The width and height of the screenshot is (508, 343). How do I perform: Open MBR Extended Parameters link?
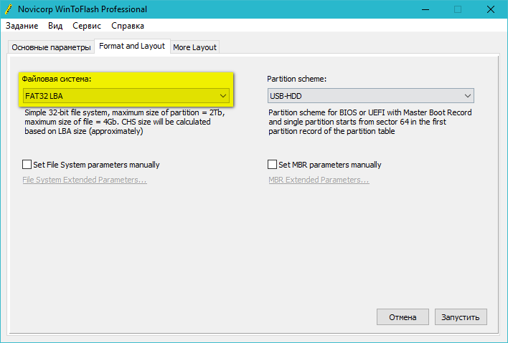click(319, 180)
